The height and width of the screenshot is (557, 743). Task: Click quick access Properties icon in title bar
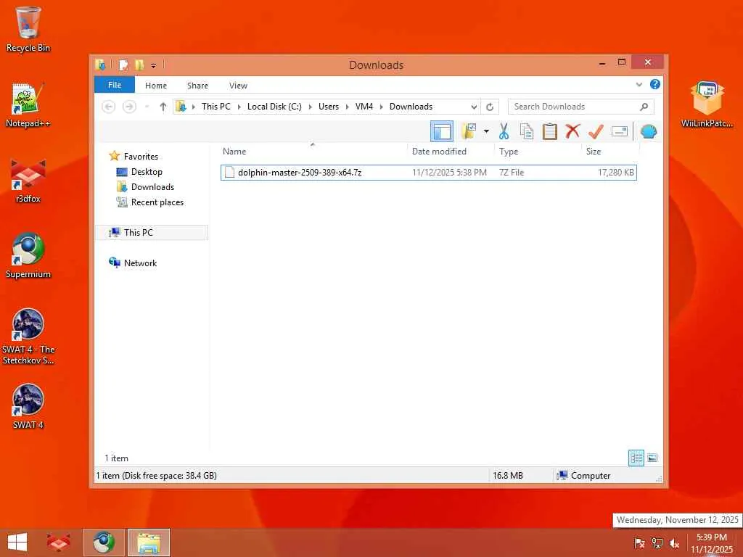(123, 65)
